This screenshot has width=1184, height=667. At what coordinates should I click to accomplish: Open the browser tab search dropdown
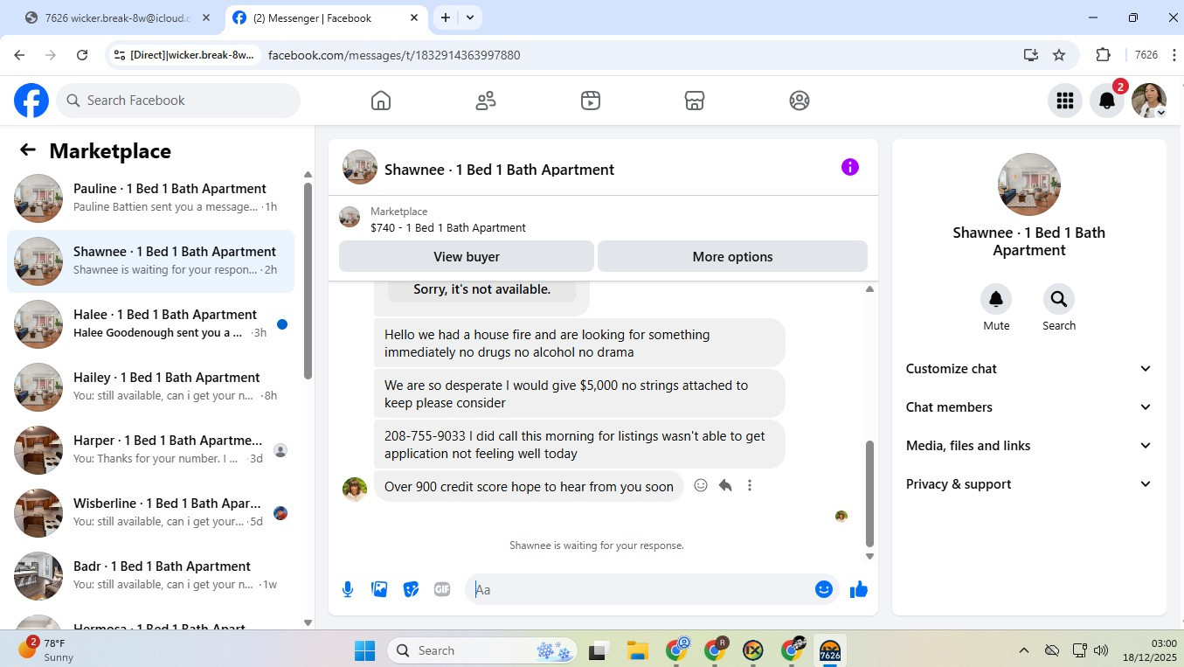470,17
